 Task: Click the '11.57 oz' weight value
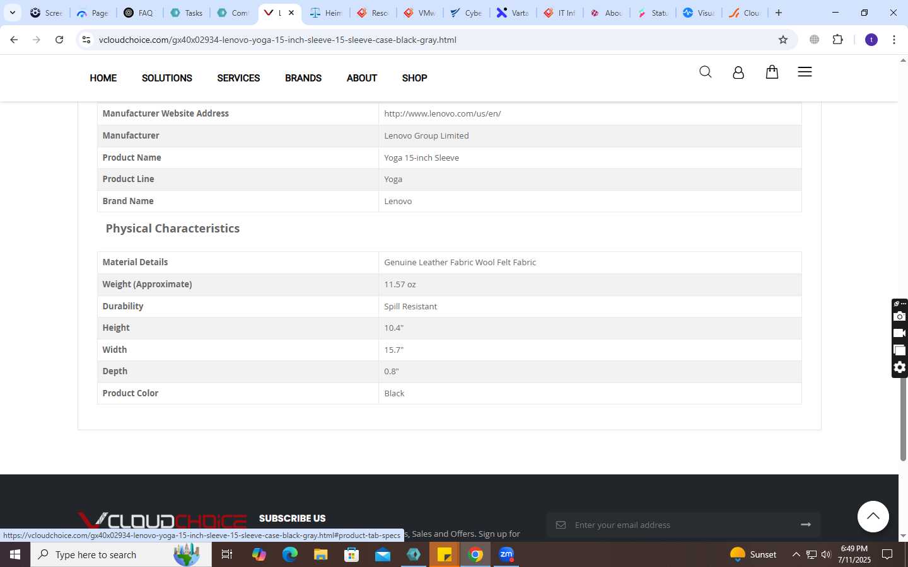click(400, 284)
